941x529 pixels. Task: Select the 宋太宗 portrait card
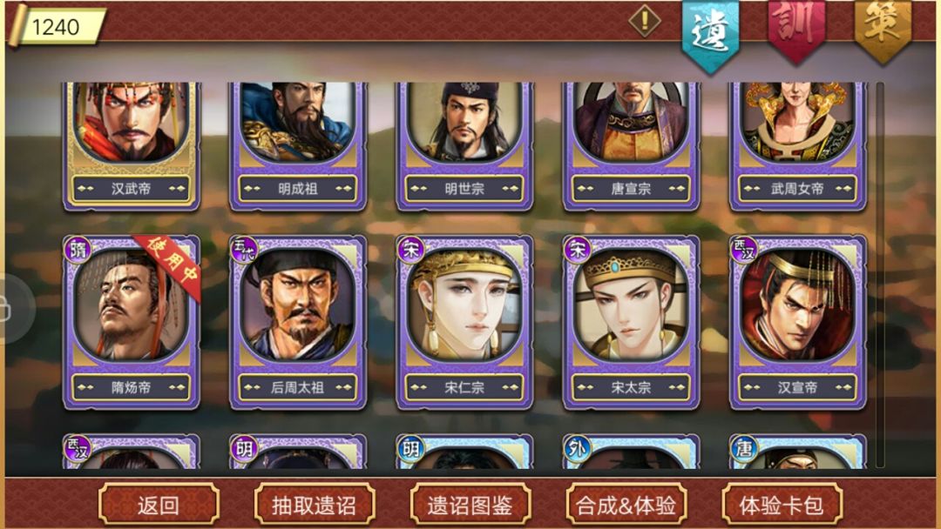(631, 322)
